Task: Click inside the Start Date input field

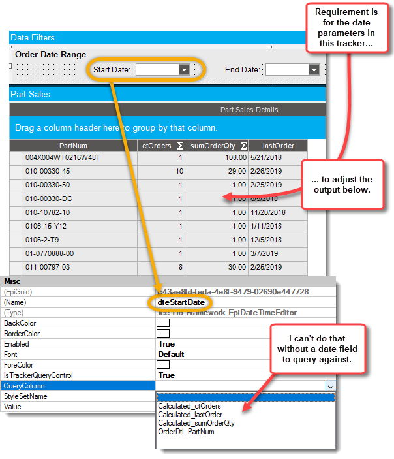Action: point(158,70)
